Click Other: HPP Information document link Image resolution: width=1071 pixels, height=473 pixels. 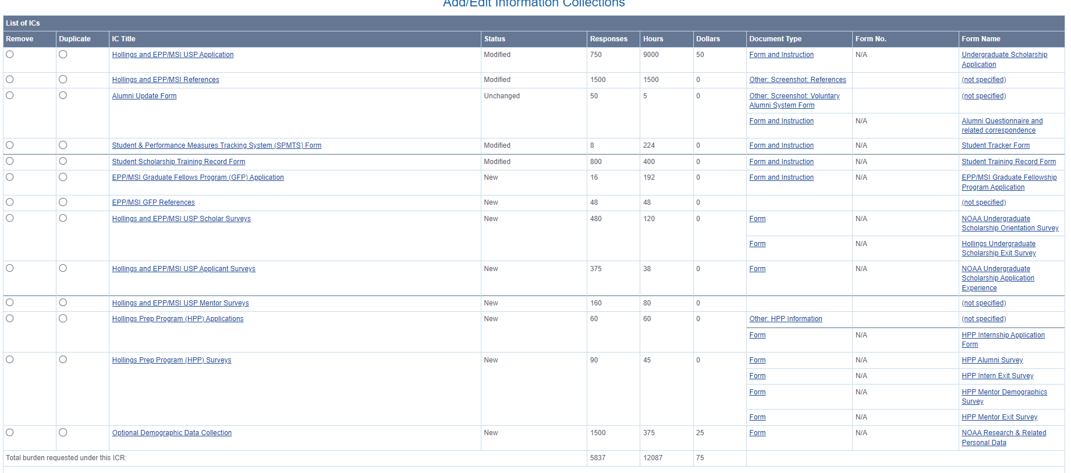coord(785,319)
